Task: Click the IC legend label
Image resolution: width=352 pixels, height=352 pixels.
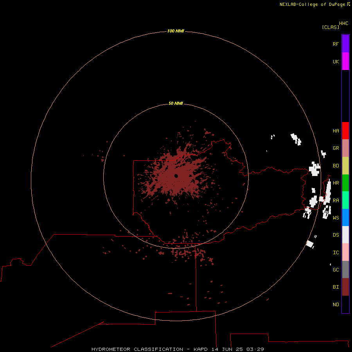Action: (336, 253)
